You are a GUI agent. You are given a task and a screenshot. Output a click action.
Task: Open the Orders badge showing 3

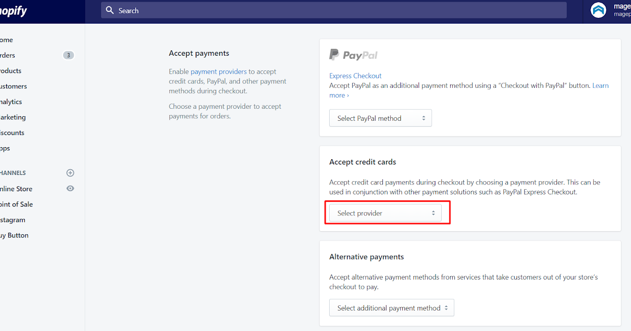point(68,55)
